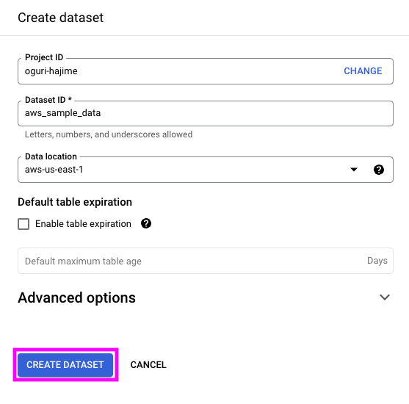Click the Data location dropdown arrow
Viewport: 409px width, 404px height.
coord(354,170)
